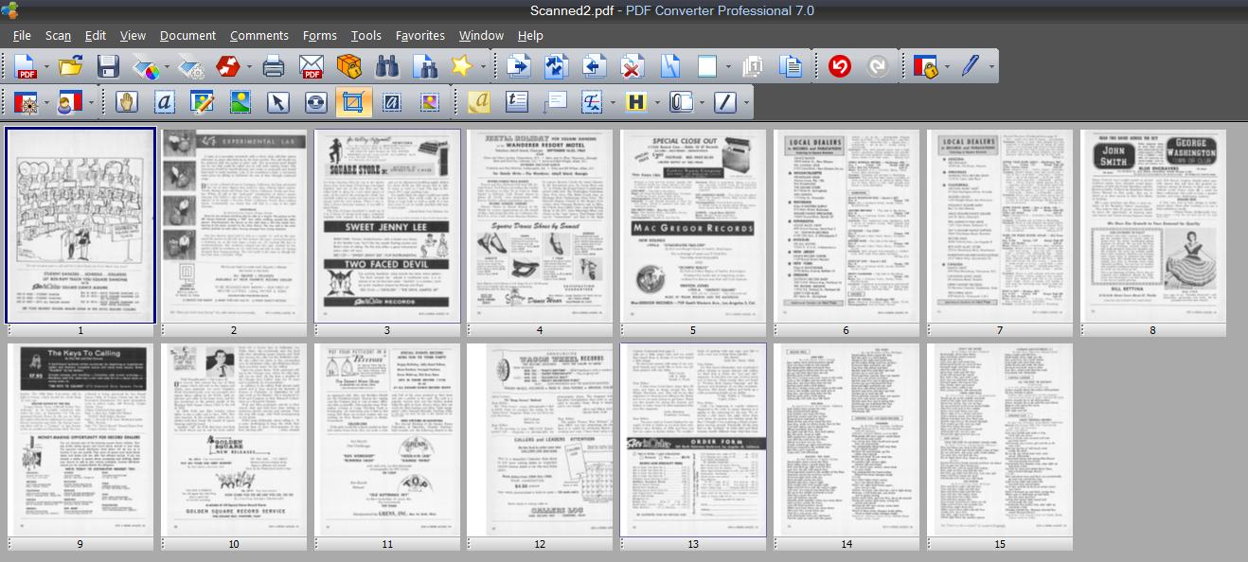Click the yellow note 'a' typewriter icon

480,101
